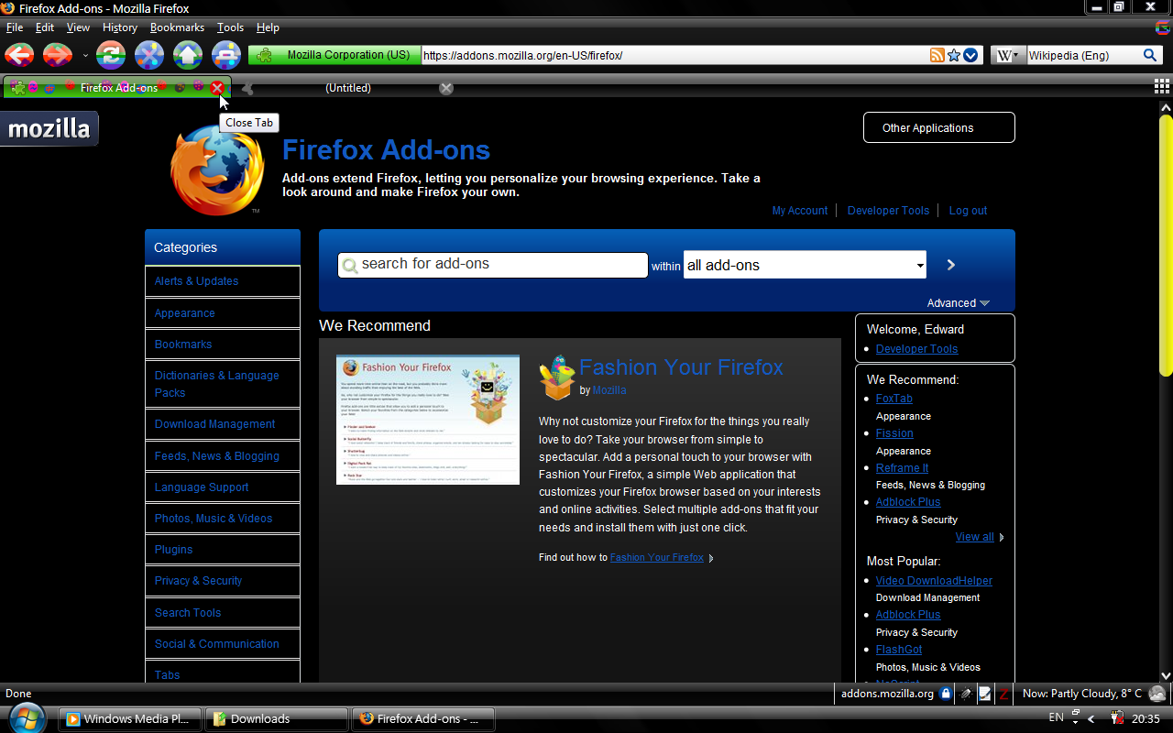Click the Stop loading toolbar icon

(x=149, y=55)
